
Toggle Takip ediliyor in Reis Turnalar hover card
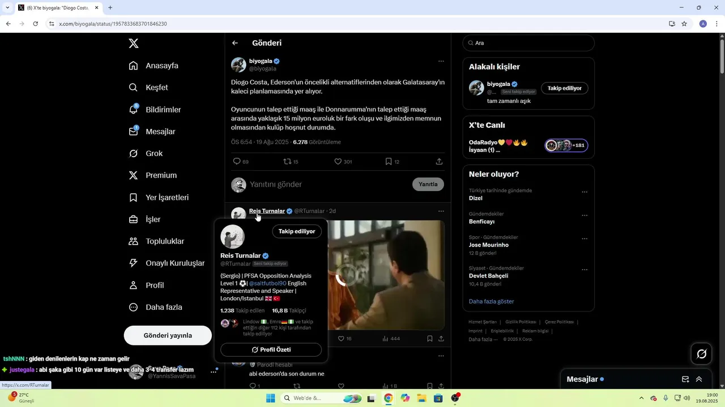click(297, 231)
